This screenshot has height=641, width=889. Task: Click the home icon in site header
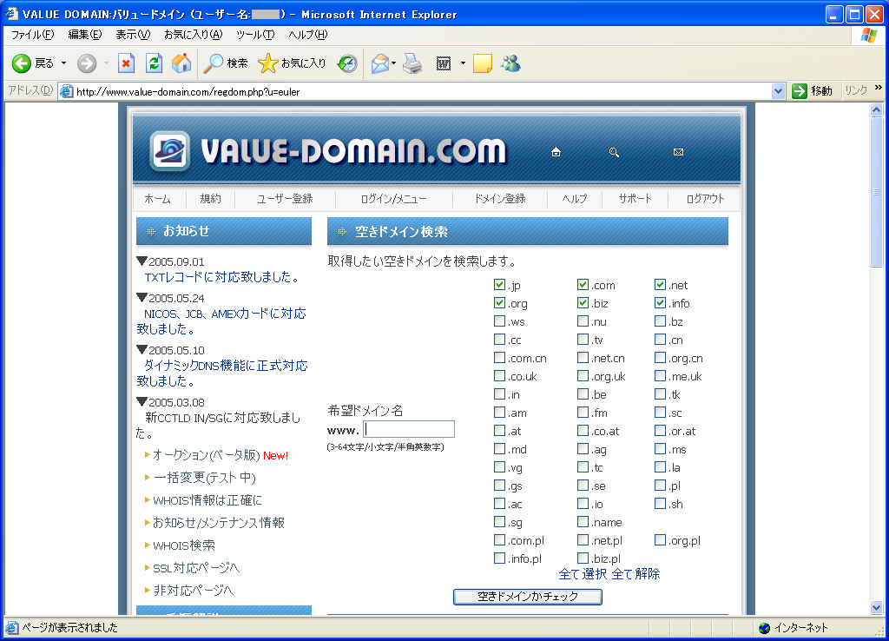pyautogui.click(x=556, y=152)
